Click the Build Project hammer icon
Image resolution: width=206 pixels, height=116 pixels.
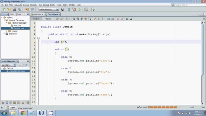tap(69, 9)
